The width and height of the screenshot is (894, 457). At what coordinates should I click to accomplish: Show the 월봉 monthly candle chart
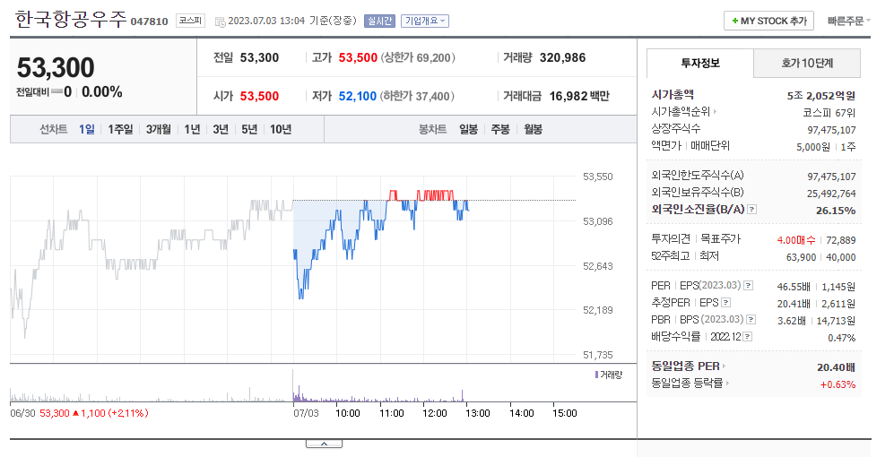click(x=534, y=129)
